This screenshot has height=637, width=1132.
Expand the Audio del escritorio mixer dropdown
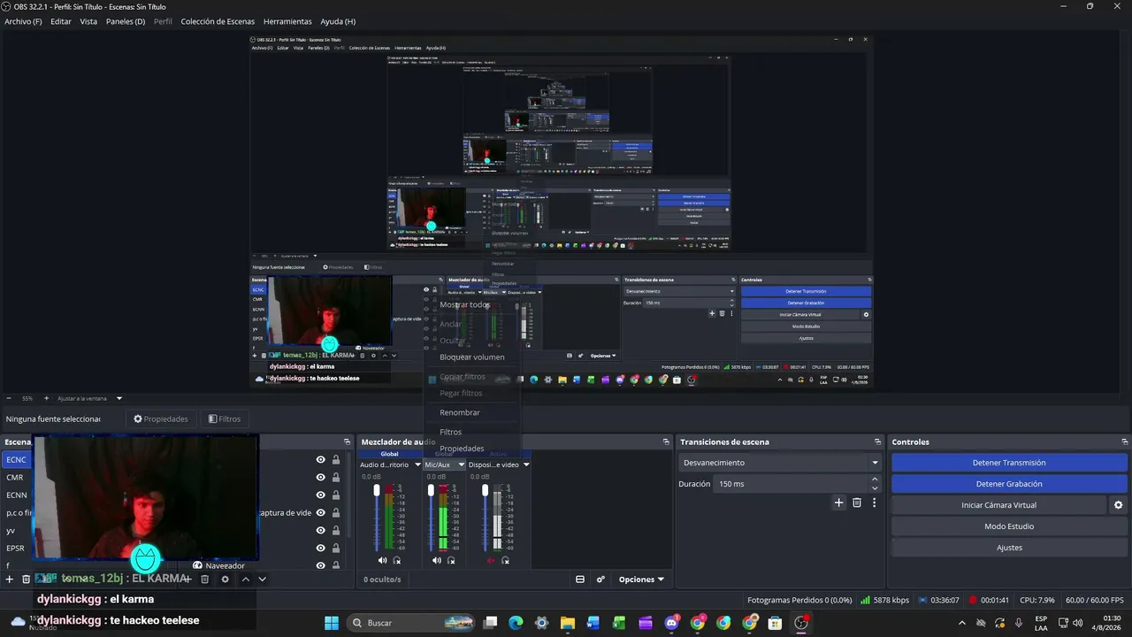point(417,464)
